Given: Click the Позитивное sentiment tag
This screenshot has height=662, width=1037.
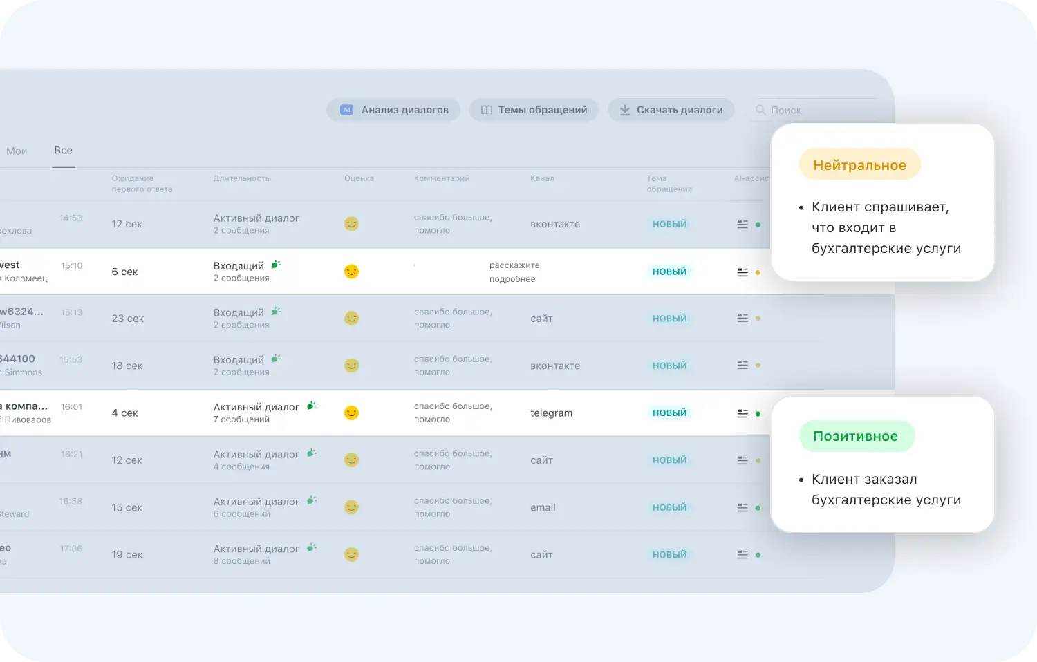Looking at the screenshot, I should (x=856, y=436).
